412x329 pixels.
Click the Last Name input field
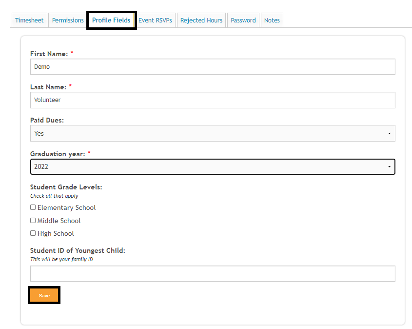(213, 100)
